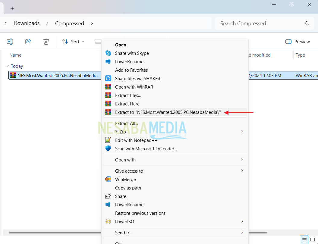Extract to NFS.Most.Wanted.2005.PC.NesabaMedia folder
The width and height of the screenshot is (318, 244).
[175, 112]
